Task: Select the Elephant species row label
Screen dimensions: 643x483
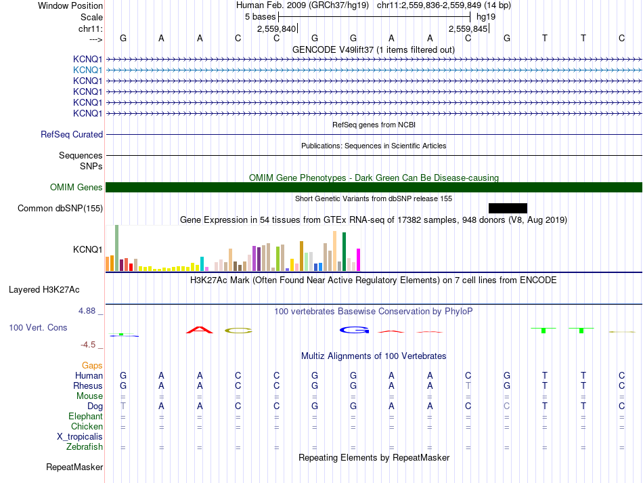Action: [85, 417]
